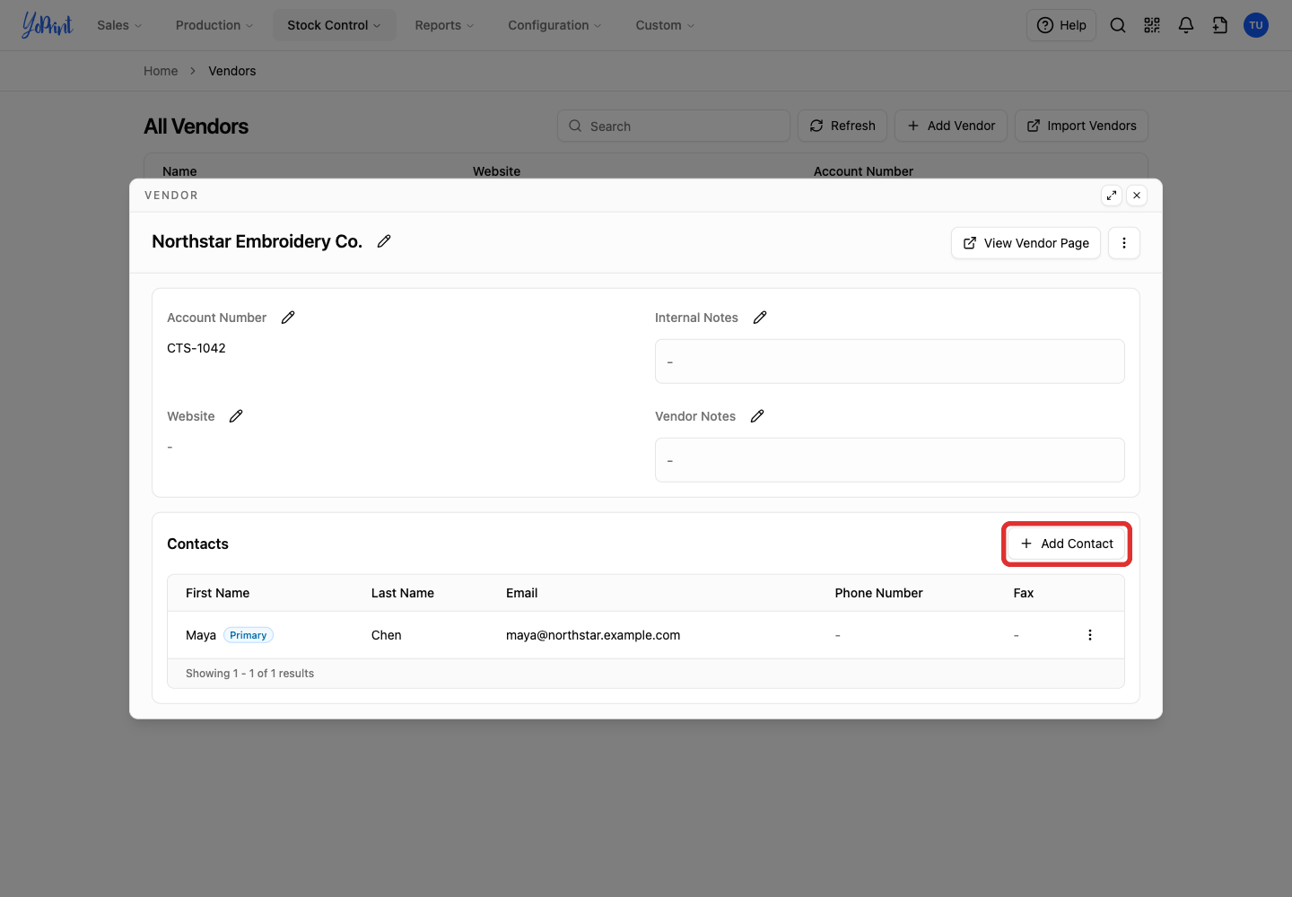The height and width of the screenshot is (897, 1292).
Task: Edit the Internal Notes field
Action: (x=760, y=318)
